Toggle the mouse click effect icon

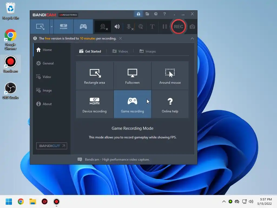[141, 27]
